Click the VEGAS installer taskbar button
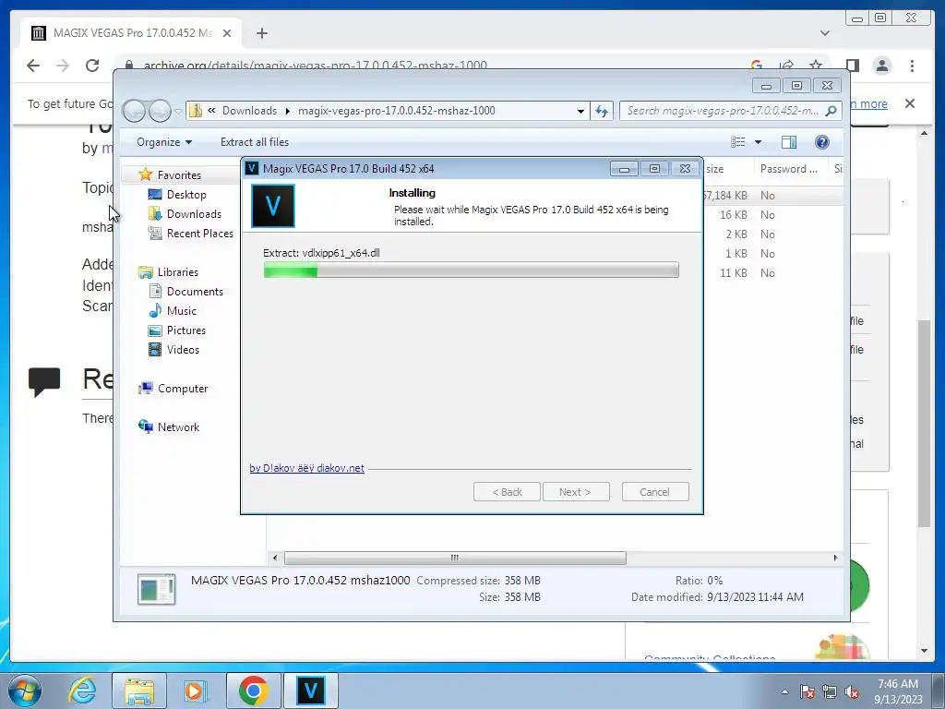945x709 pixels. (x=310, y=691)
